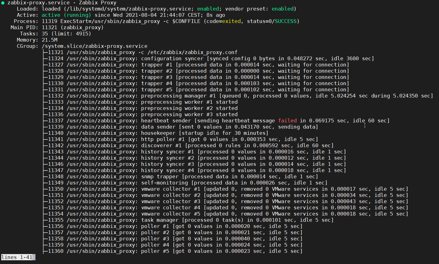The height and width of the screenshot is (264, 439).
Task: Select the 'trapper #2' process line
Action: pos(196,71)
